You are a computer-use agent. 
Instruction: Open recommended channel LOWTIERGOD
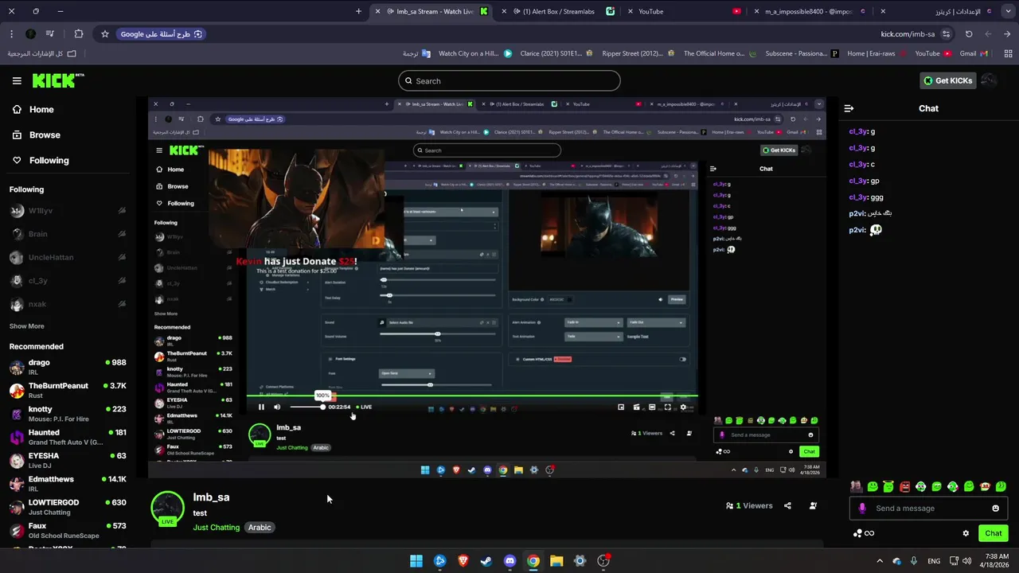pyautogui.click(x=67, y=507)
